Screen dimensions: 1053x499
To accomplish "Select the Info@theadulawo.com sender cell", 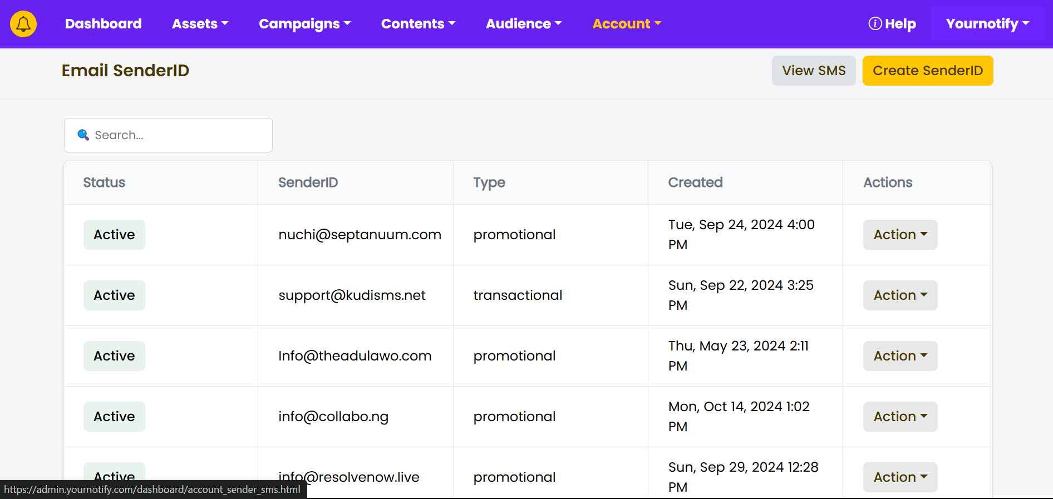I will coord(355,356).
